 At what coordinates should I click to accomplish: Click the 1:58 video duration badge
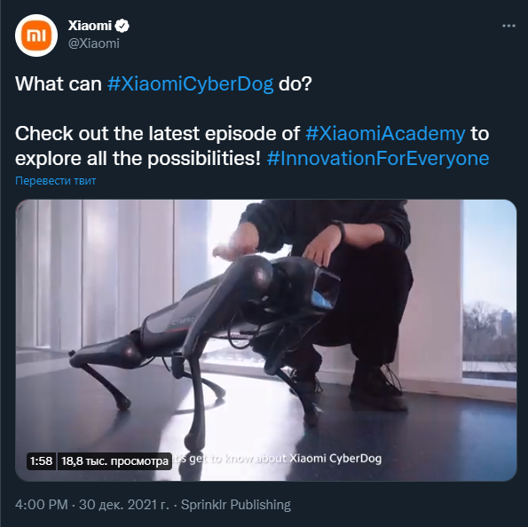[41, 461]
